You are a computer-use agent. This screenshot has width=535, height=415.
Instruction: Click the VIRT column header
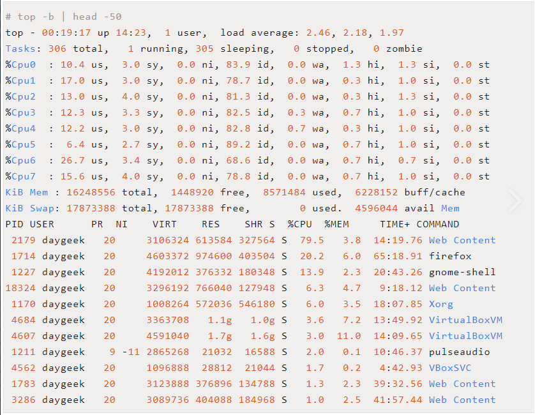[165, 224]
